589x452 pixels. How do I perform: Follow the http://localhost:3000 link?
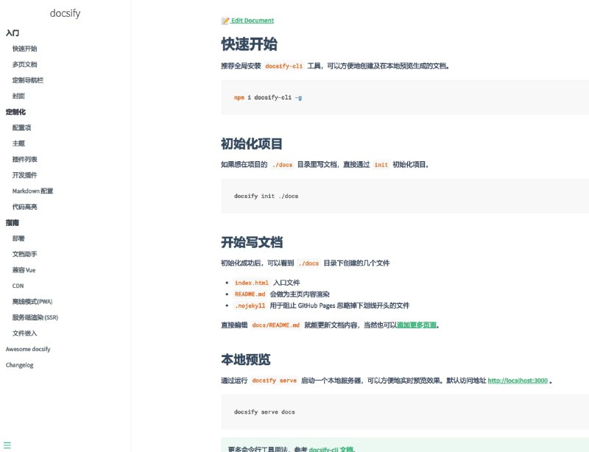click(520, 381)
